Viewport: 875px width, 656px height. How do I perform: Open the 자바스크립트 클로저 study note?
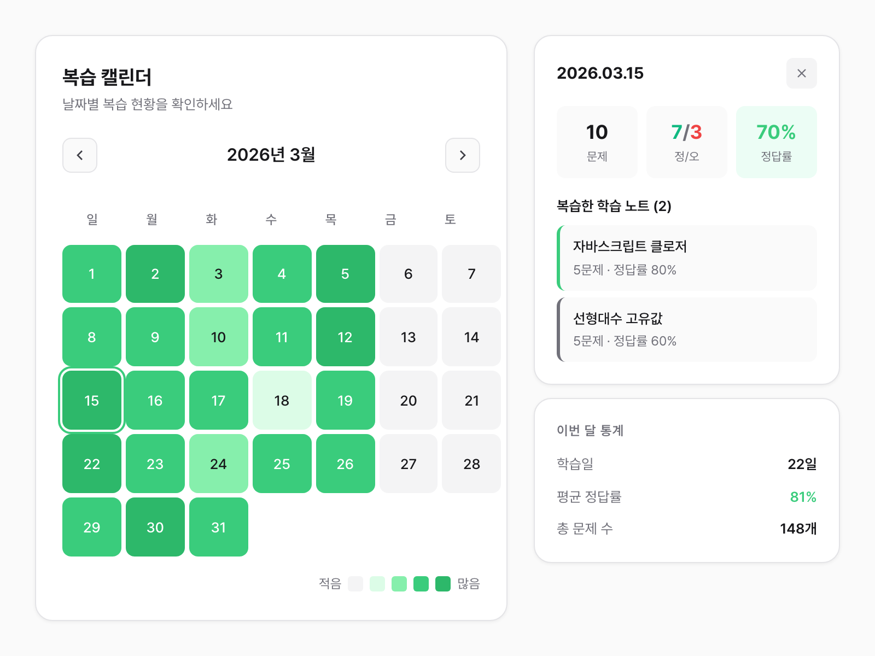(x=687, y=257)
